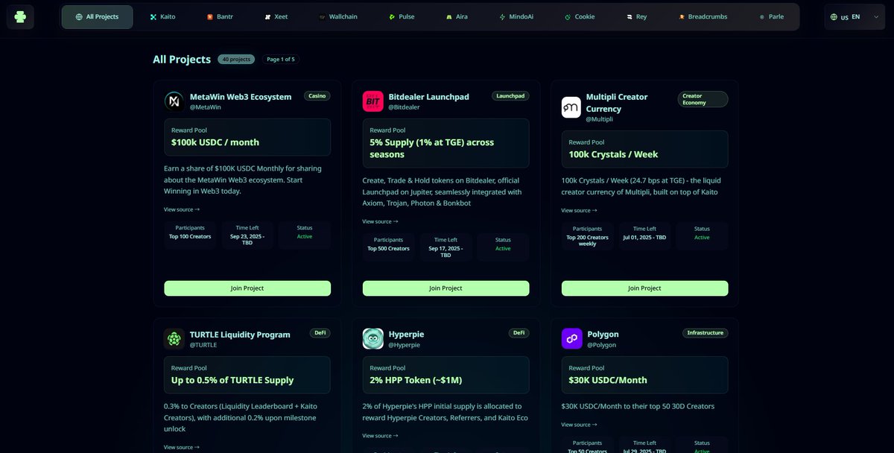Click TURTLE Liquidity Program title

[240, 335]
